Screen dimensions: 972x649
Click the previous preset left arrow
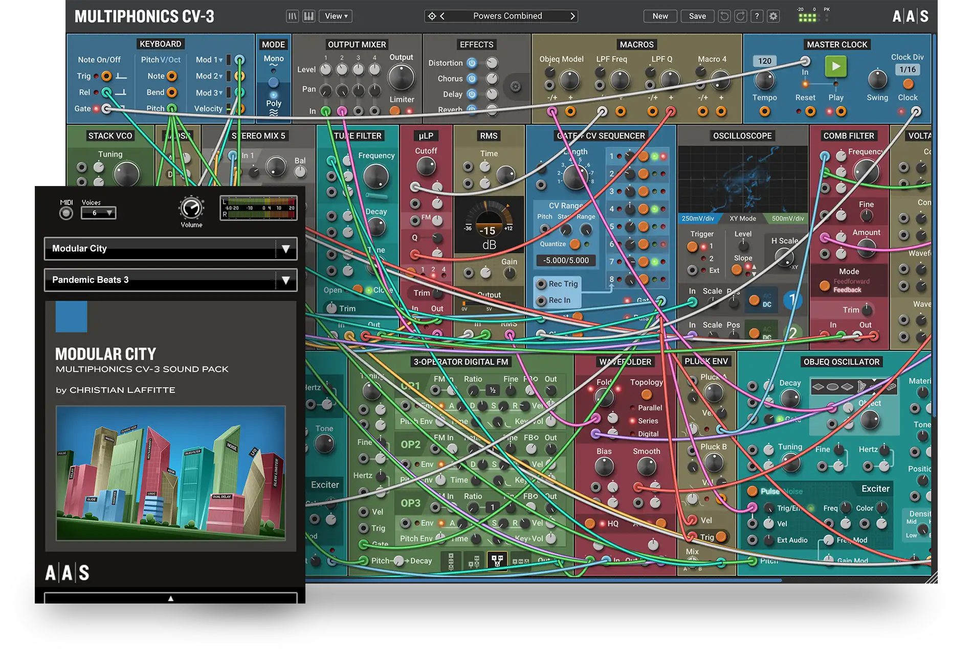pos(443,16)
